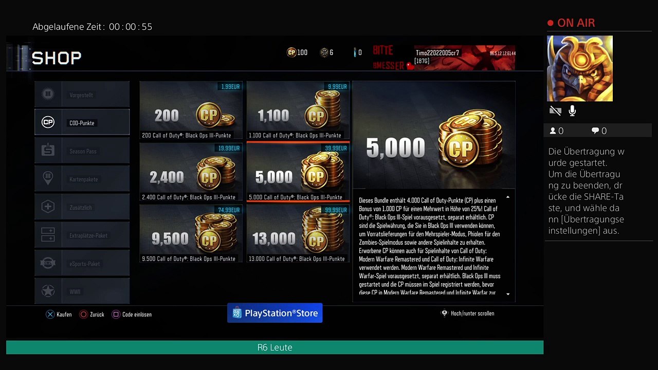Click the Zurück circle prompt
This screenshot has height=370, width=658.
tap(92, 314)
